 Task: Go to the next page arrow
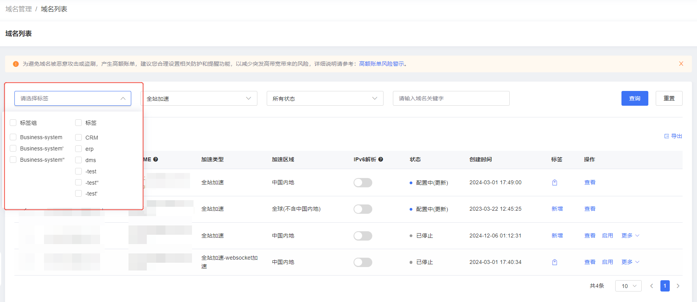(678, 286)
